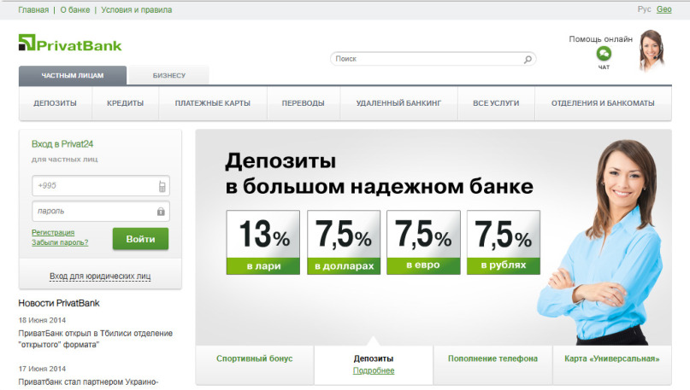Image resolution: width=690 pixels, height=390 pixels.
Task: Click the online support operator photo
Action: [x=652, y=50]
